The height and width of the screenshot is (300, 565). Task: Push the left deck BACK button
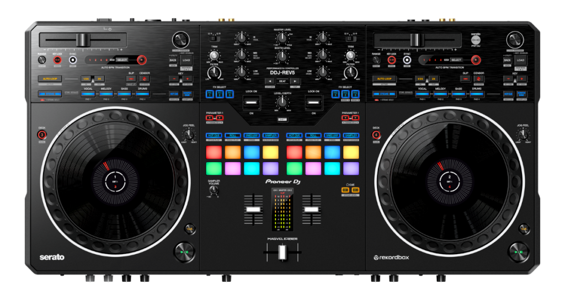pyautogui.click(x=173, y=60)
